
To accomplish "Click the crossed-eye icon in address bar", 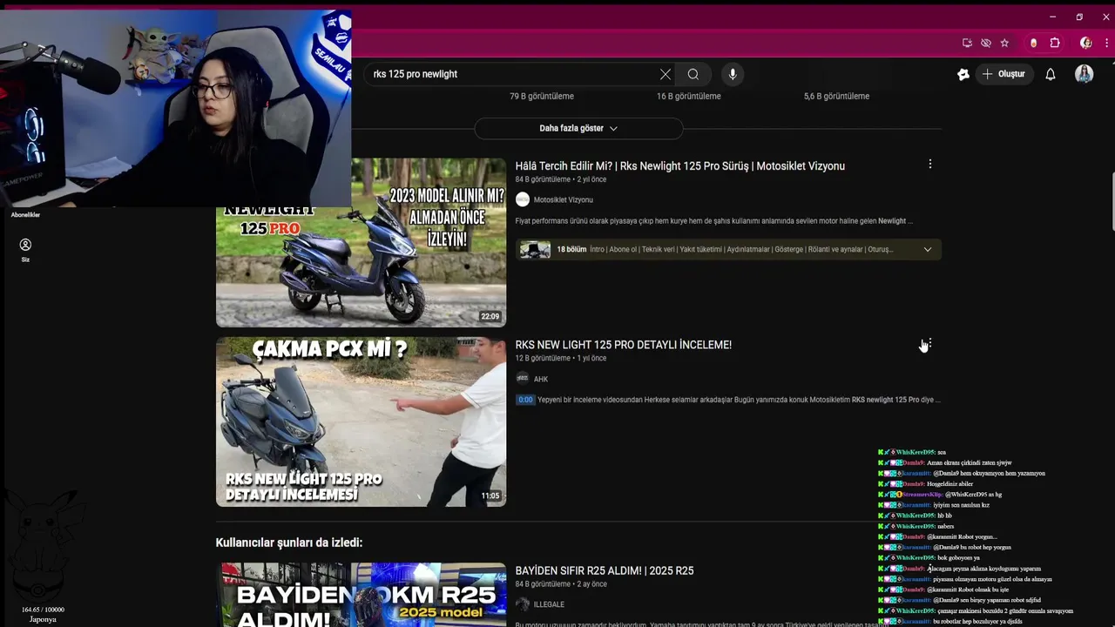I will point(986,43).
